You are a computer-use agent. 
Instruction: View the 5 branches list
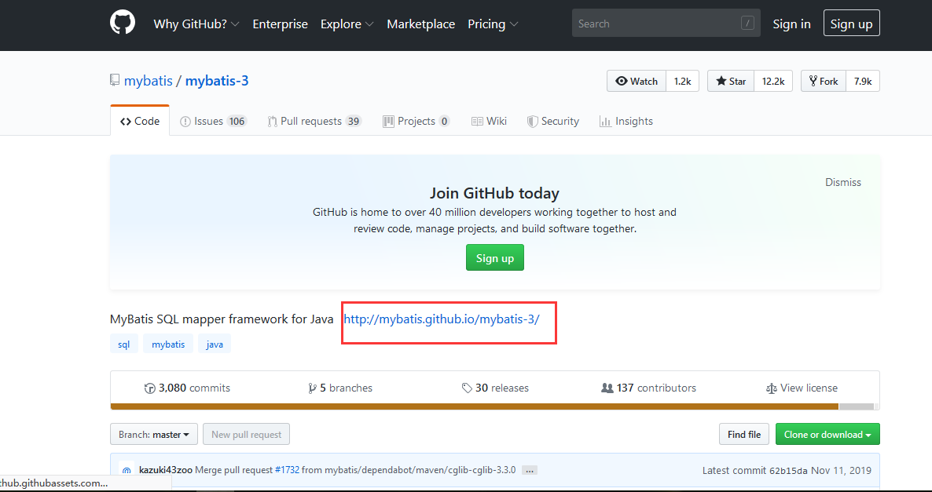coord(340,388)
